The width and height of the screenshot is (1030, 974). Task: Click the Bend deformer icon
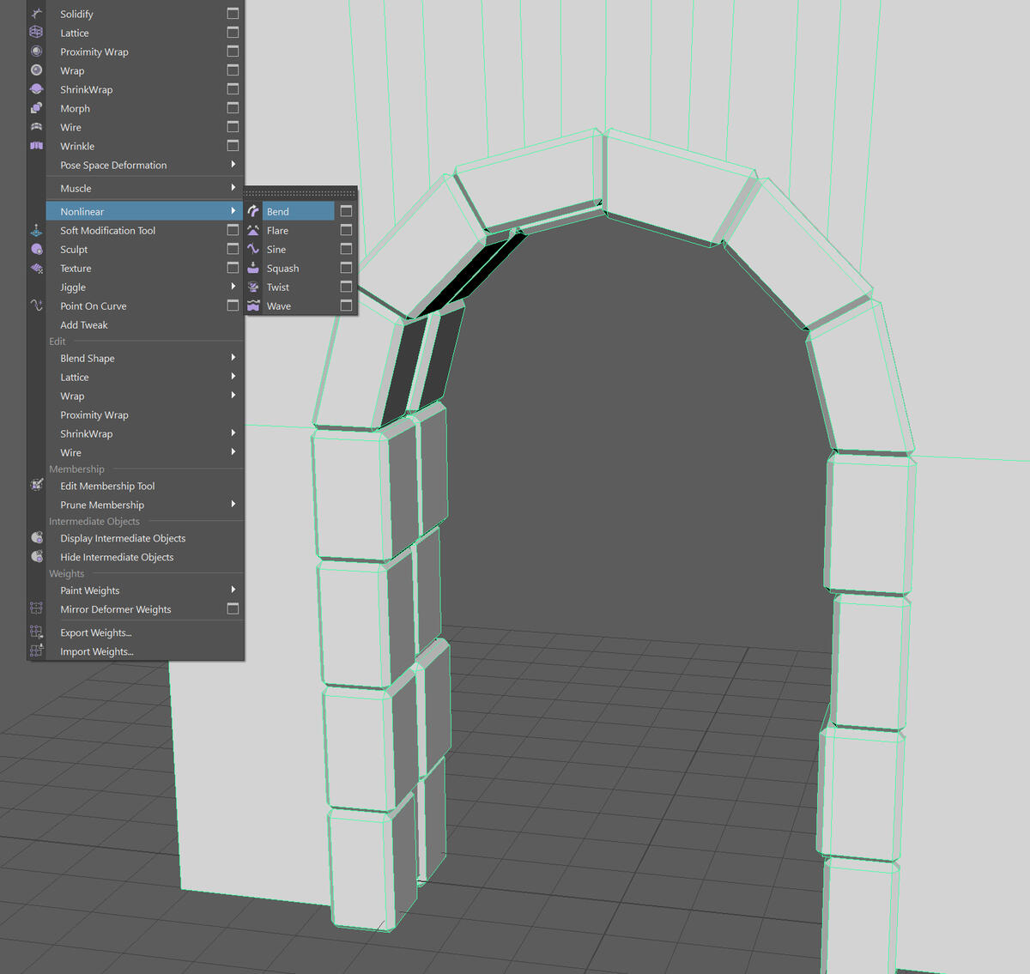click(253, 211)
